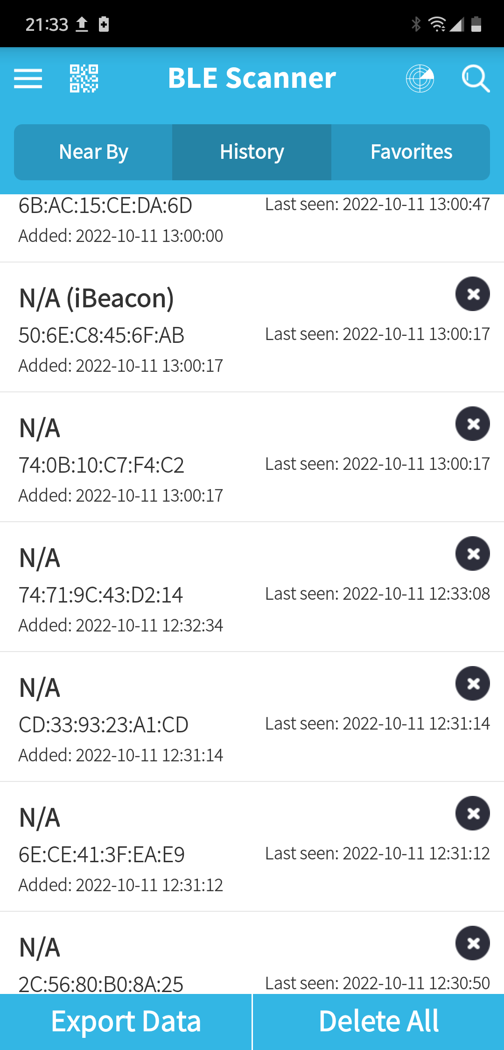Delete history entry 2C:56:80:B0:8A:25
Screen dimensions: 504x1050
pos(472,943)
